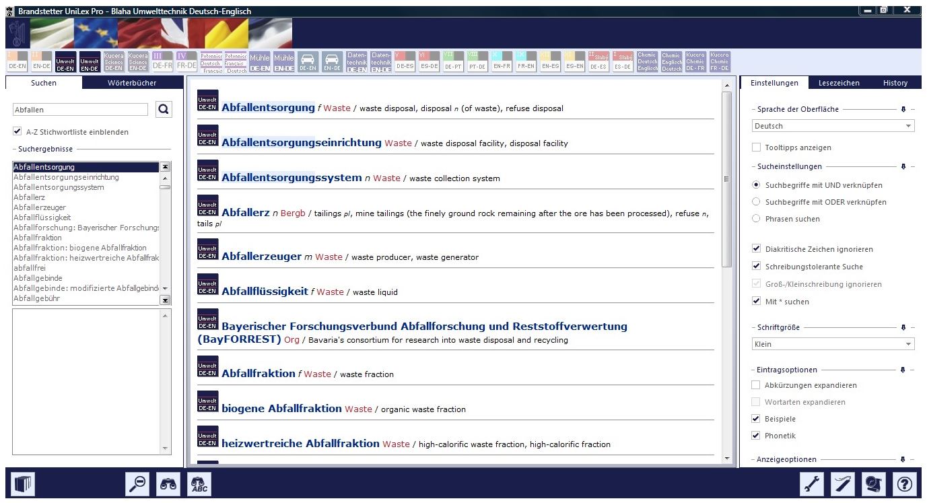Select the Umwelt EN-DE dictionary icon
The height and width of the screenshot is (503, 927).
90,62
